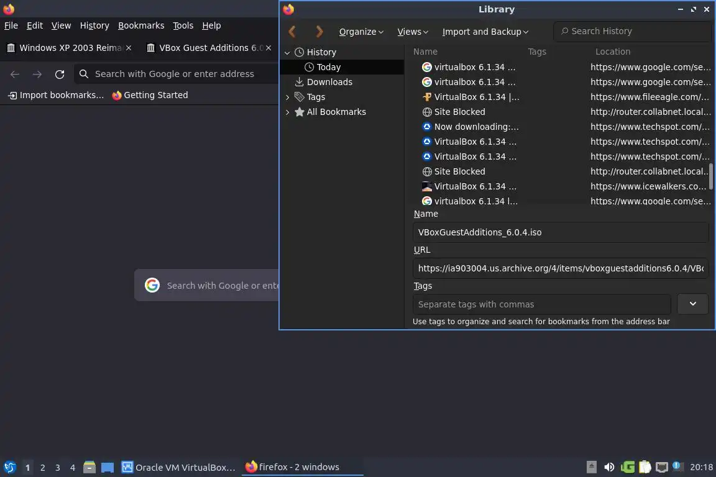716x477 pixels.
Task: Click the Tags label icon in sidebar
Action: tap(299, 97)
